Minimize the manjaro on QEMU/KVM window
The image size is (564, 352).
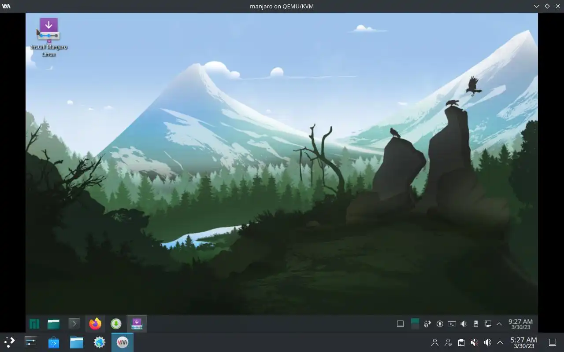point(537,6)
